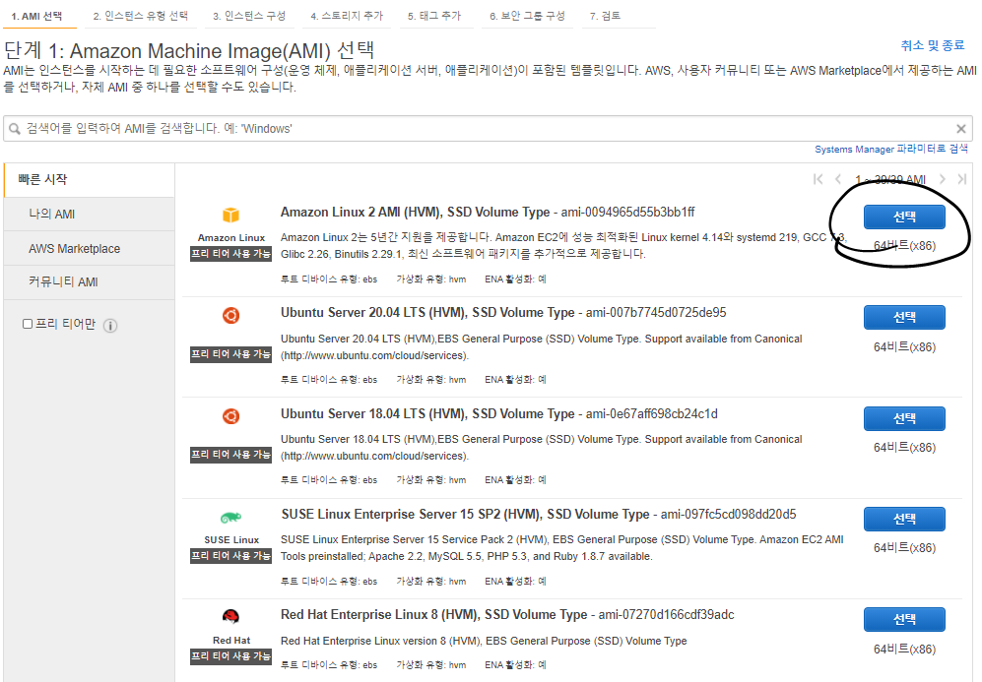The width and height of the screenshot is (982, 682).
Task: Click 64비트(x86) under Red Hat select button
Action: [904, 650]
